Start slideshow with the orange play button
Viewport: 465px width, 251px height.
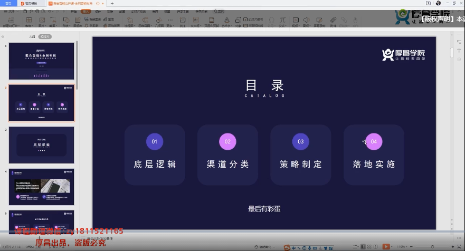pyautogui.click(x=386, y=247)
